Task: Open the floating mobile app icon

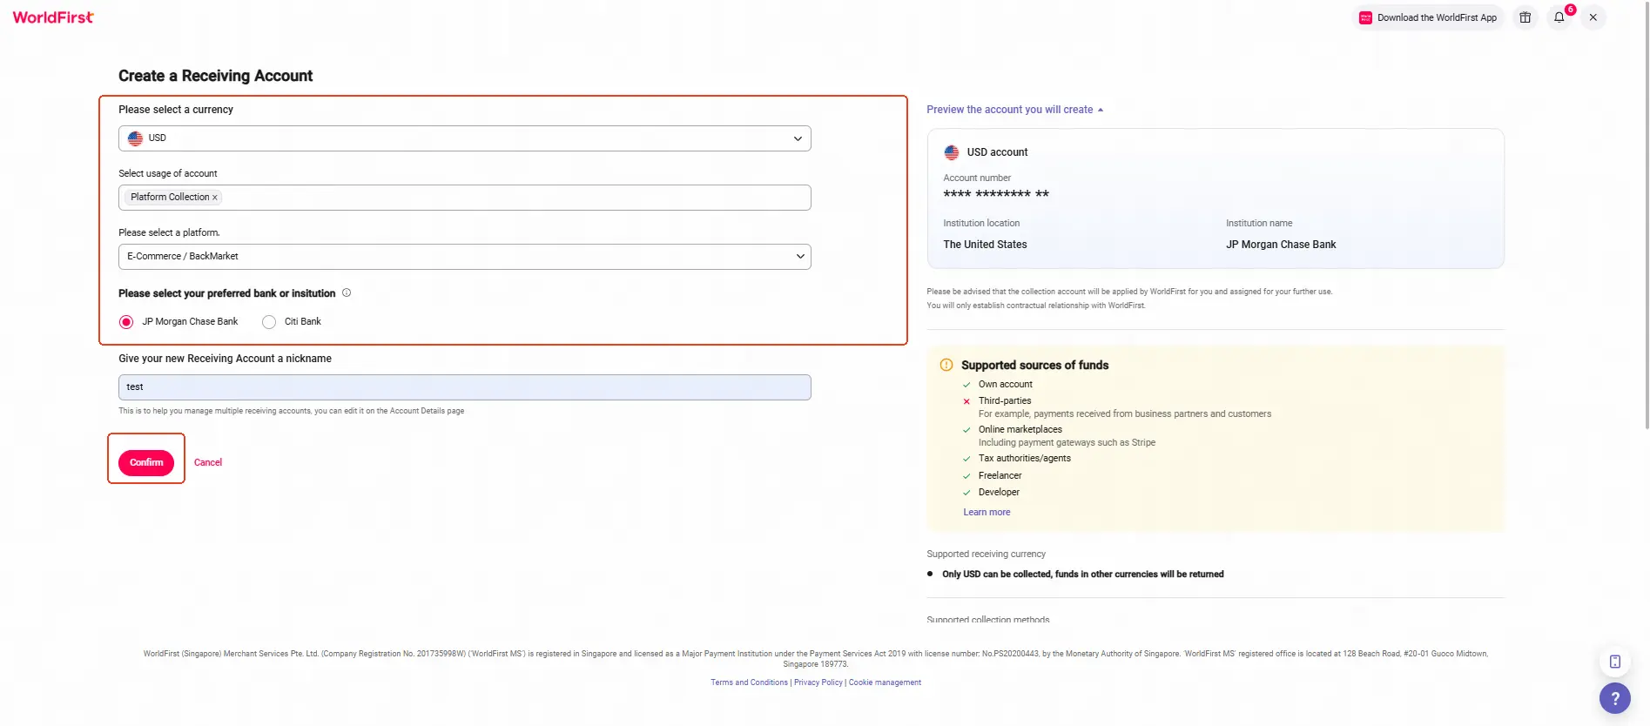Action: [x=1614, y=662]
